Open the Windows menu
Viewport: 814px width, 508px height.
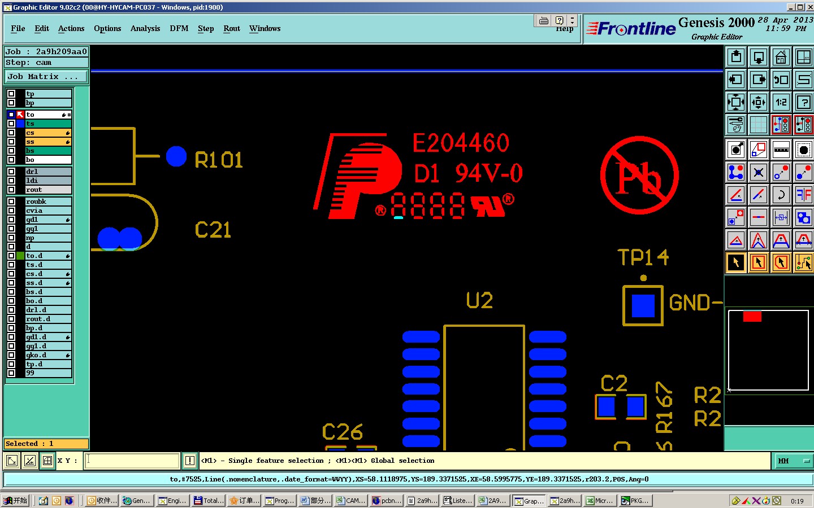[x=265, y=28]
